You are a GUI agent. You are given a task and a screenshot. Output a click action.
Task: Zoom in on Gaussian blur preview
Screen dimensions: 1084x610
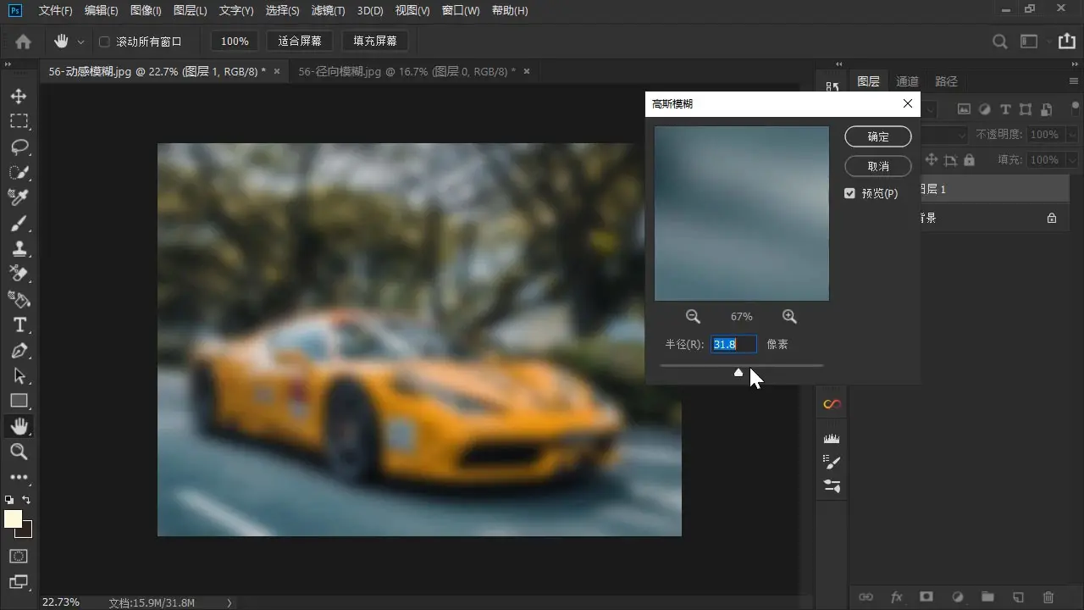tap(789, 316)
